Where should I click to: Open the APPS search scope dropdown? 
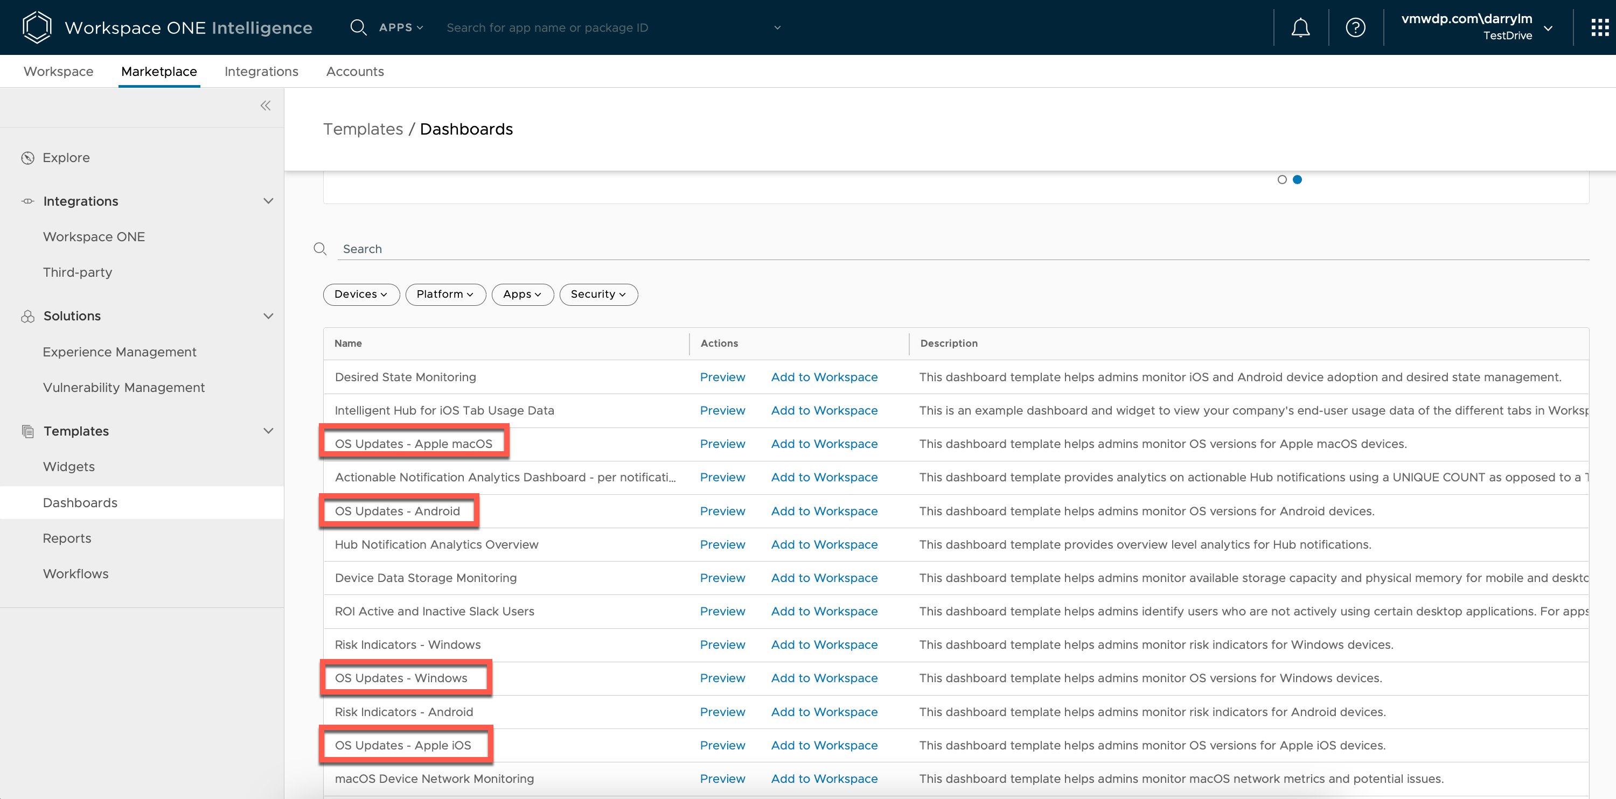click(401, 27)
